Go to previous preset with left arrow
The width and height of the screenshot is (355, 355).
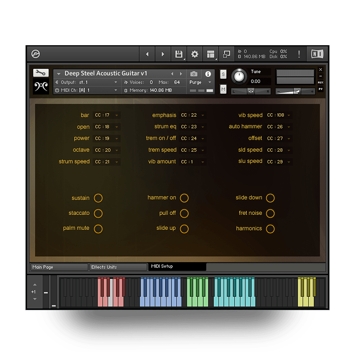click(147, 54)
